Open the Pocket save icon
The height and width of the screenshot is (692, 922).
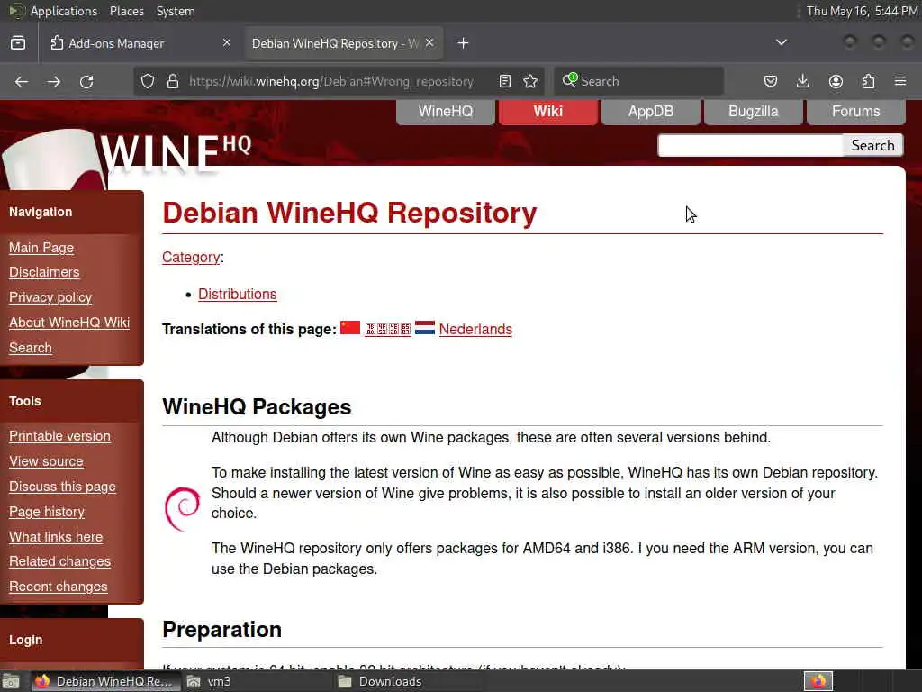click(771, 81)
